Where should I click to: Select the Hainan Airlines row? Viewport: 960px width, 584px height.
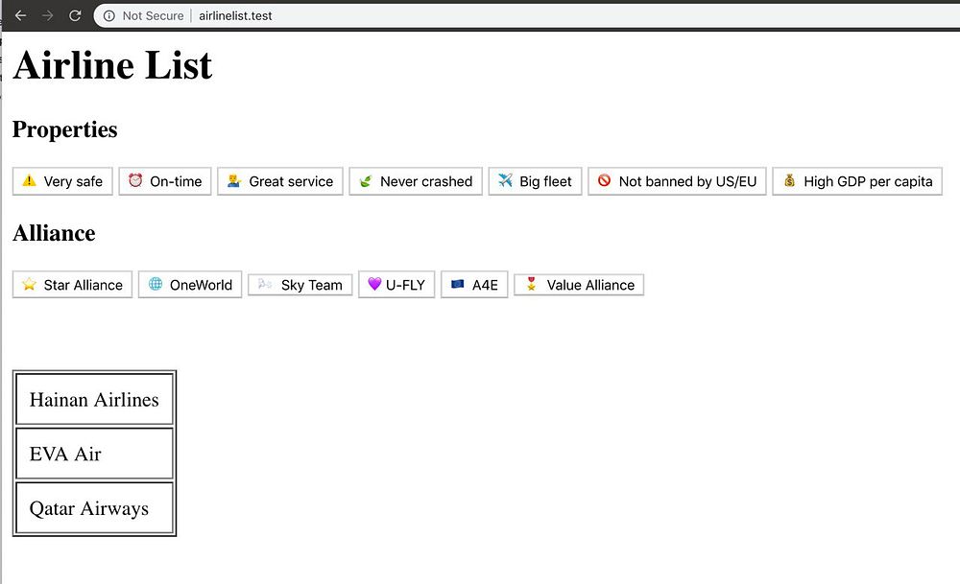pos(94,399)
